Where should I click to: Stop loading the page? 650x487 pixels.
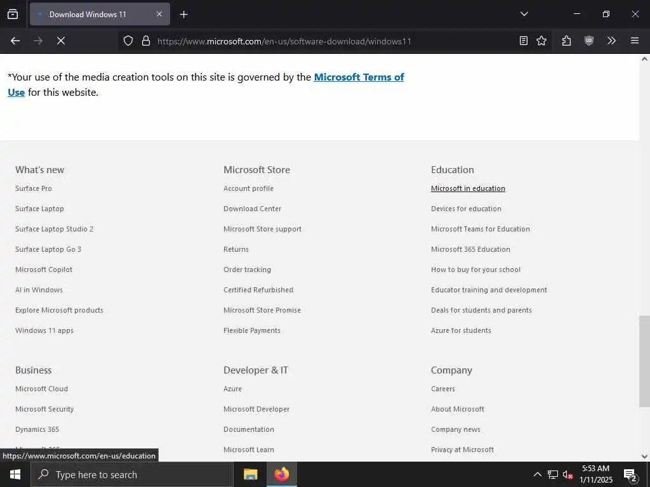point(61,41)
